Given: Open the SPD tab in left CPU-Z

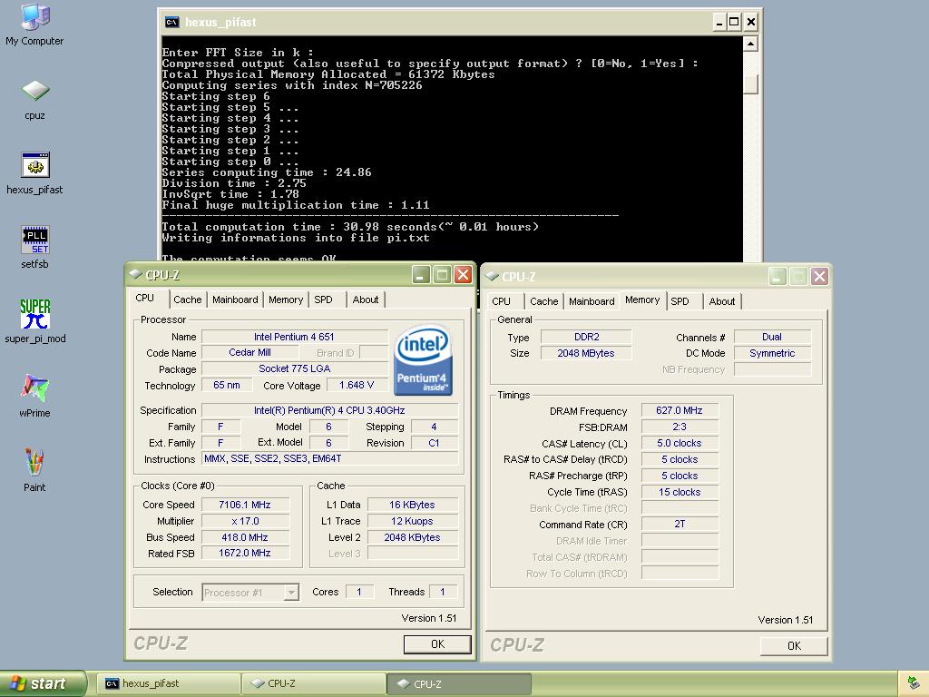Looking at the screenshot, I should 324,299.
